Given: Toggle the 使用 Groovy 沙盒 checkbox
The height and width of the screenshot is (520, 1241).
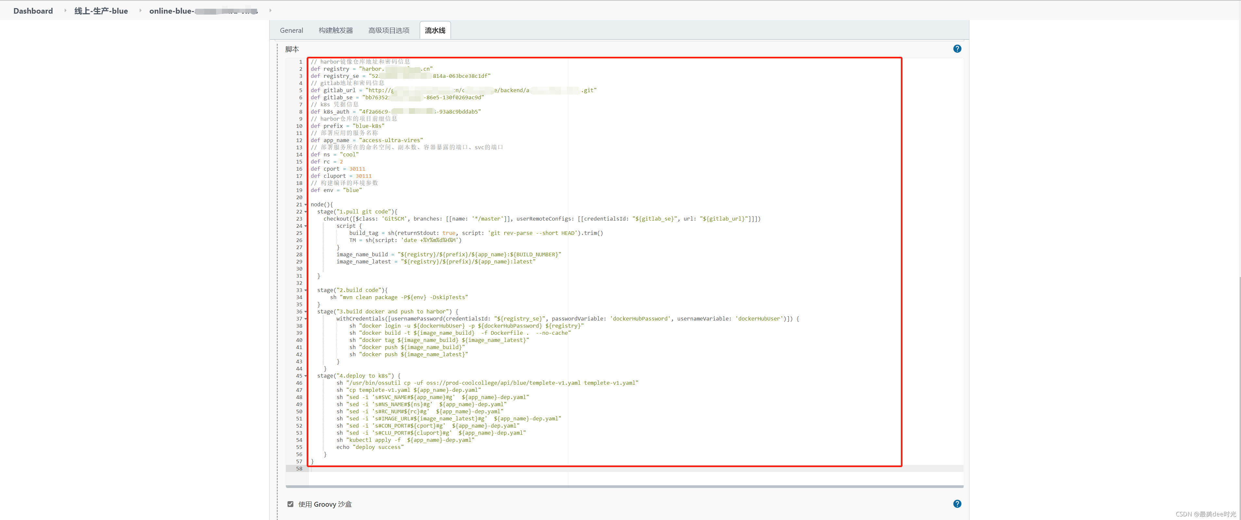Looking at the screenshot, I should point(290,504).
